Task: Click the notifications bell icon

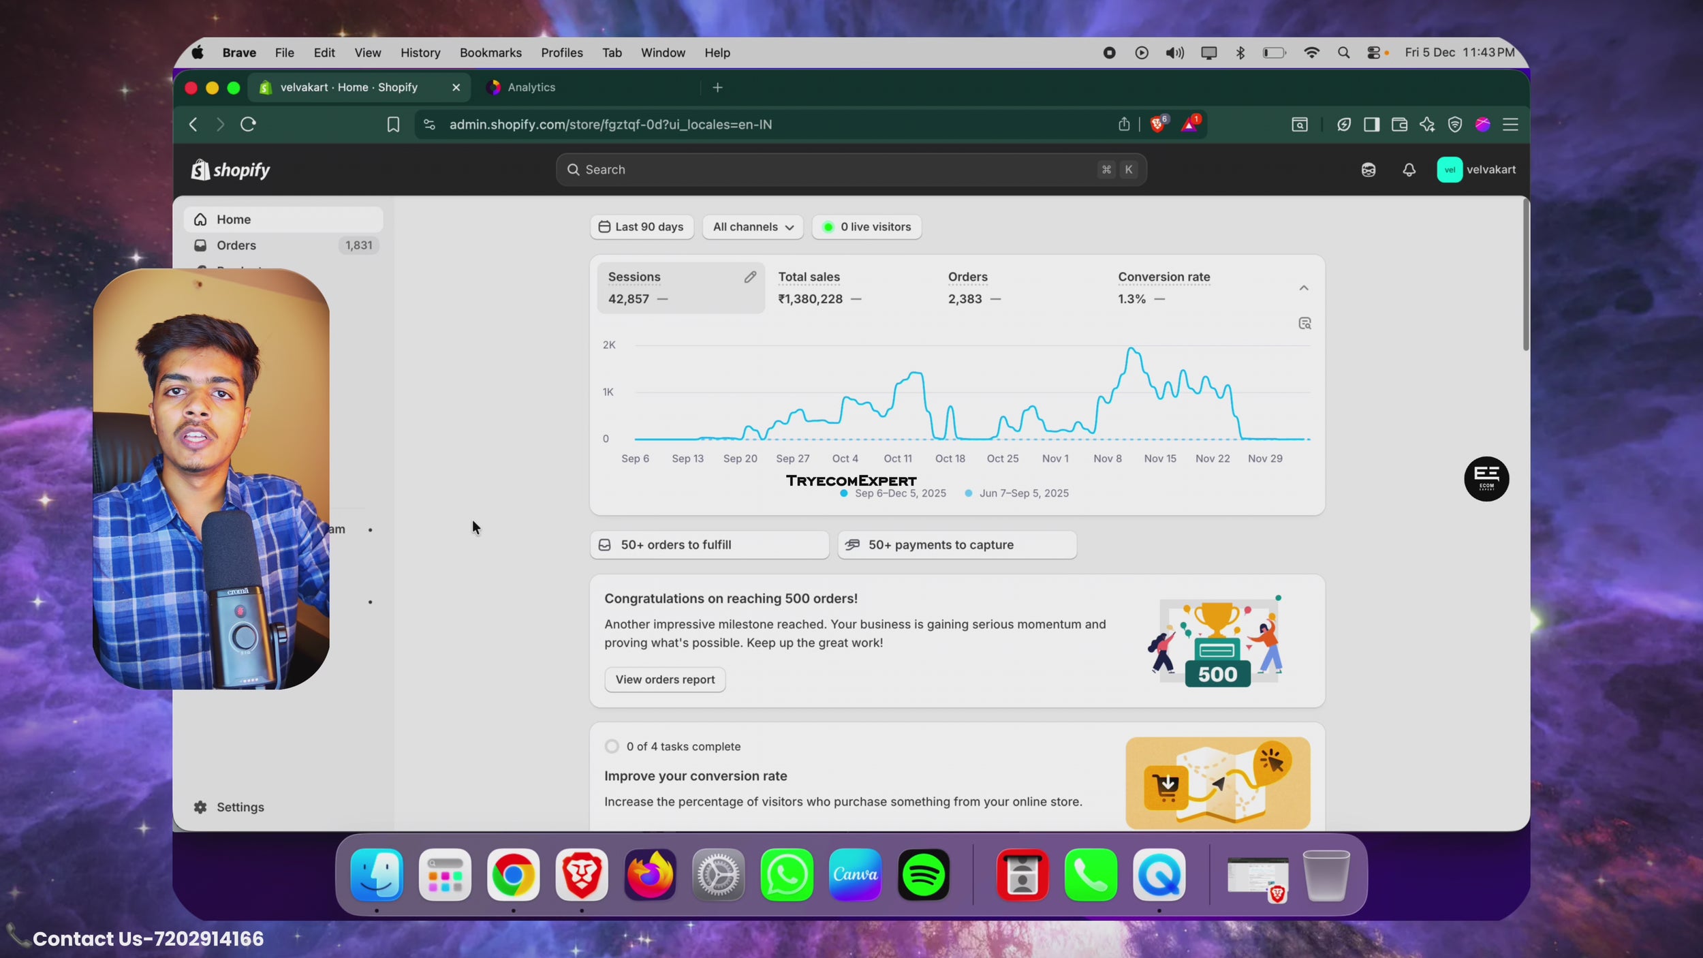Action: (x=1409, y=170)
